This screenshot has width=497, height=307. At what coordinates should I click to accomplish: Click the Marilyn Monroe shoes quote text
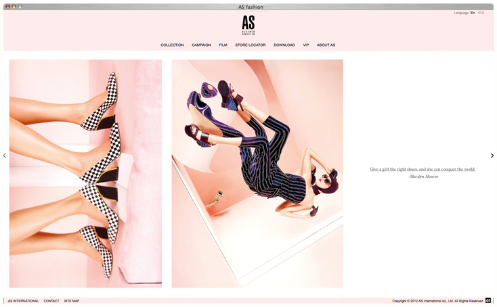423,173
